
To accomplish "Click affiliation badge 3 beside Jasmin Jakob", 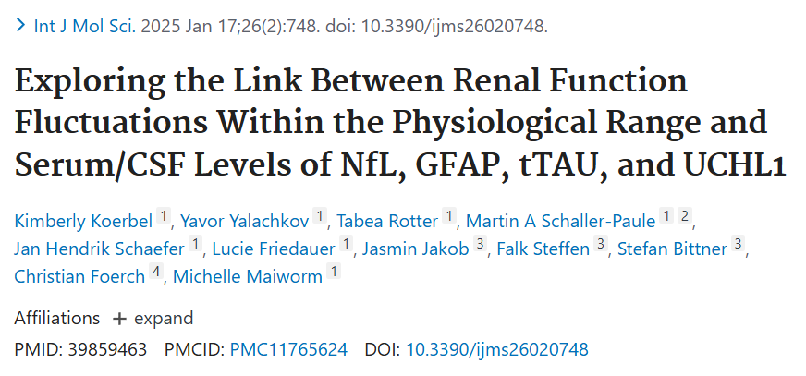I will click(x=480, y=244).
